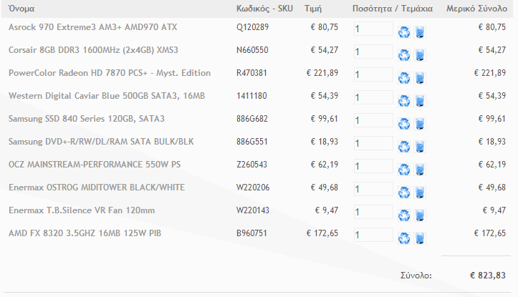Refresh quantity of Corsair 8GB DDR3 item

403,55
